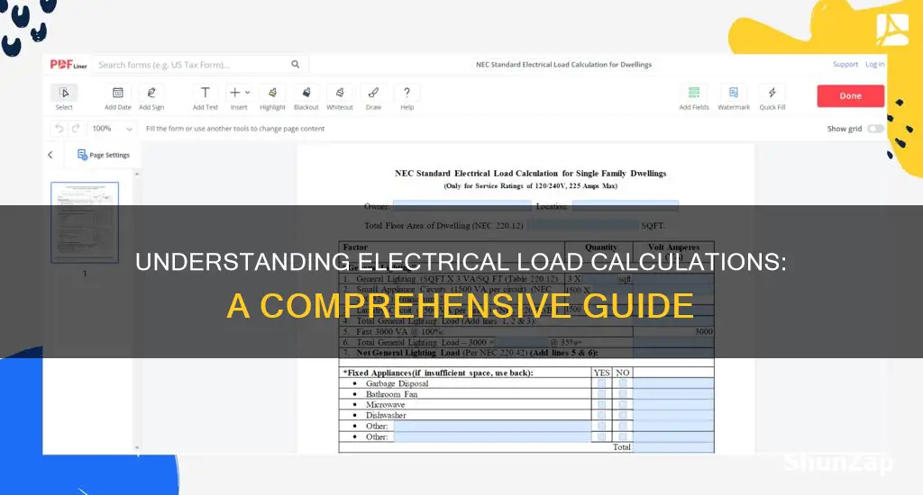Click the '3000' value on line 5
This screenshot has width=923, height=495.
coord(703,331)
